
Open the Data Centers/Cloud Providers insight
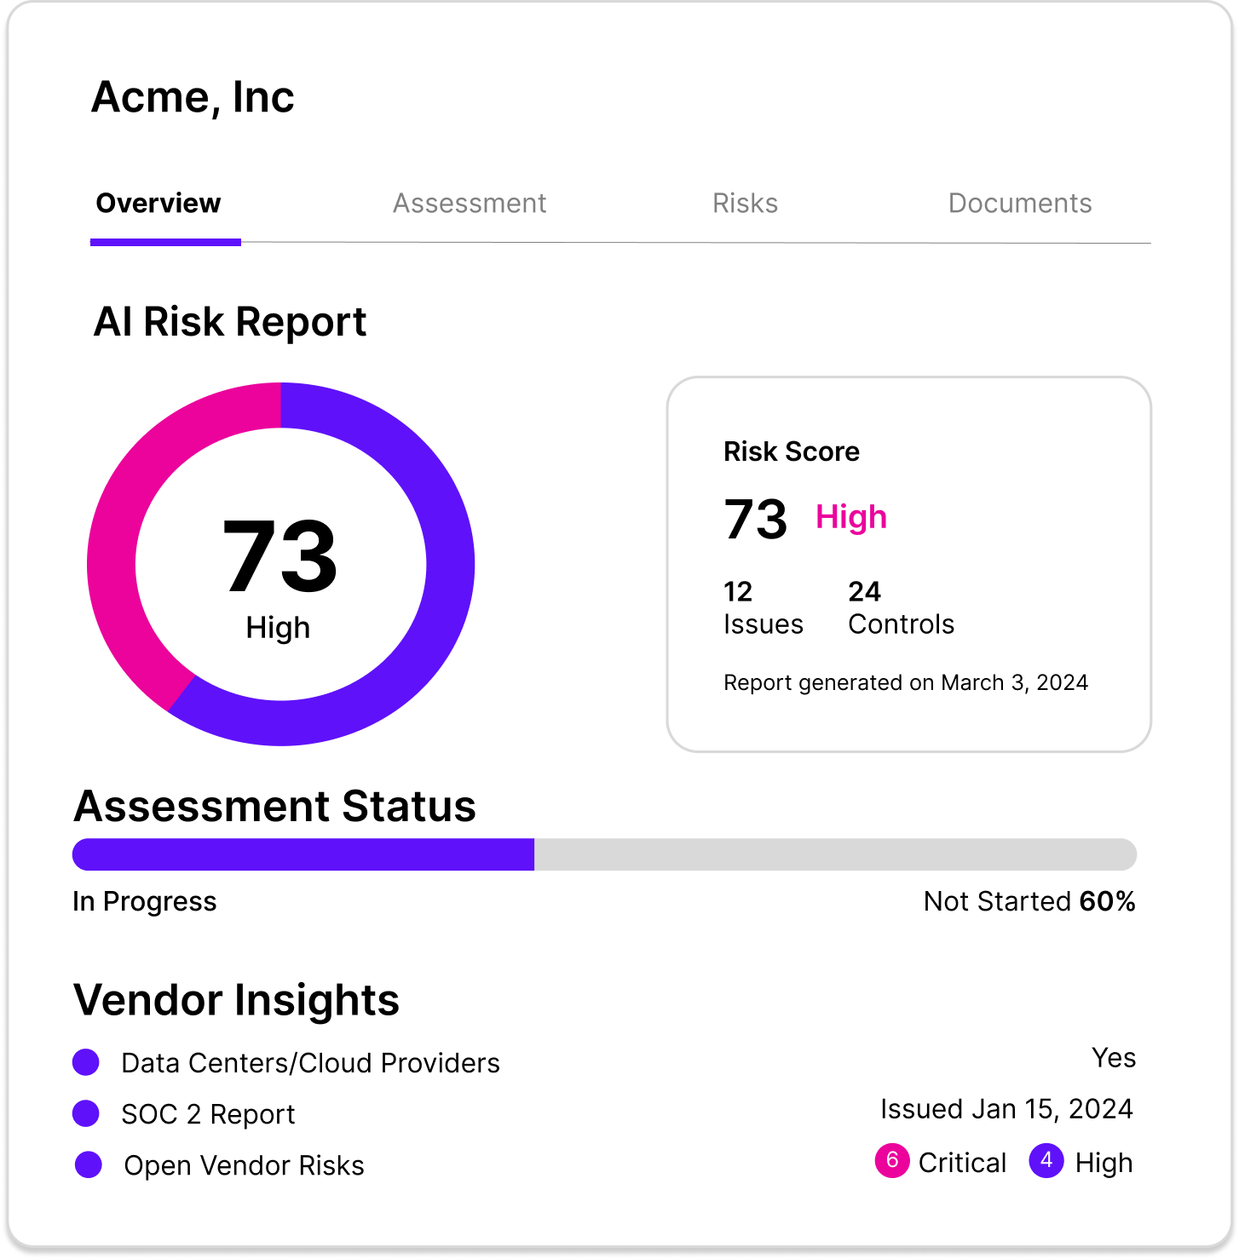point(310,1063)
